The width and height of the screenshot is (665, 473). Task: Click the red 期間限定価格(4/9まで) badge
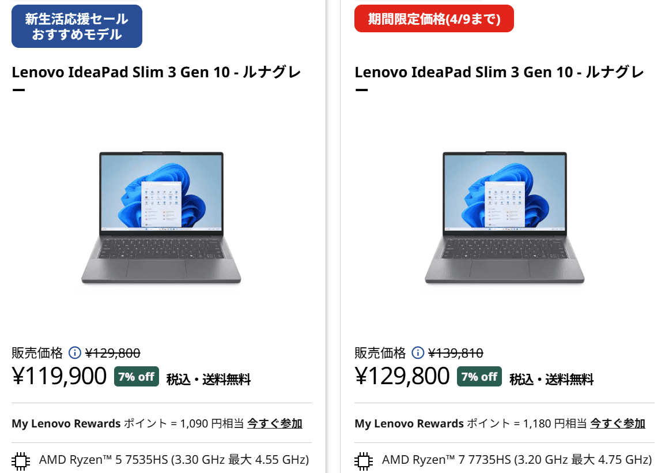click(434, 18)
